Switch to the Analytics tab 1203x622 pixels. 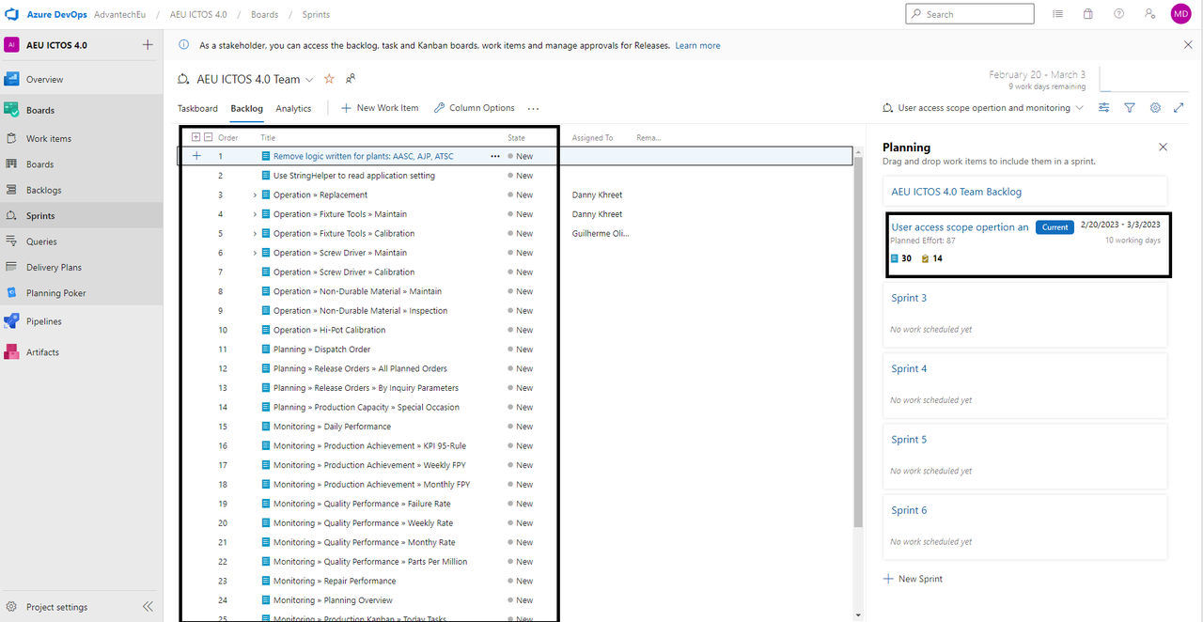[293, 108]
